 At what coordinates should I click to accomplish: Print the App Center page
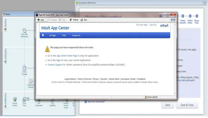pyautogui.click(x=84, y=20)
